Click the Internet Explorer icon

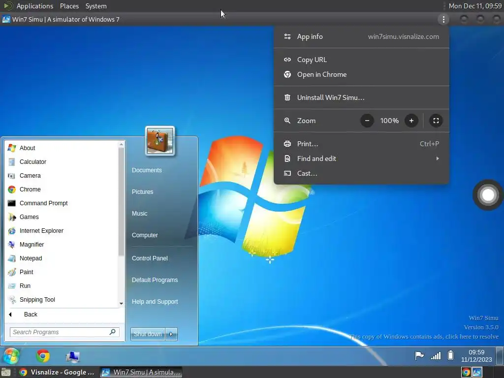(x=12, y=231)
